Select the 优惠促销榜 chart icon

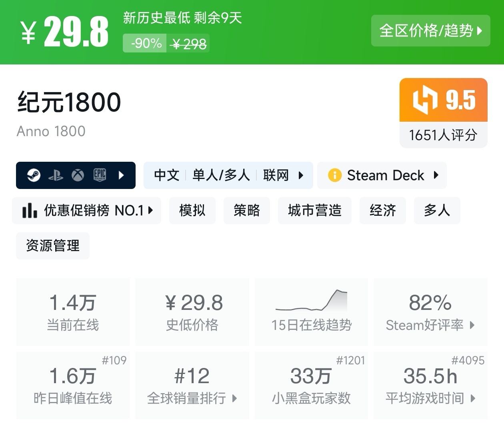click(30, 211)
